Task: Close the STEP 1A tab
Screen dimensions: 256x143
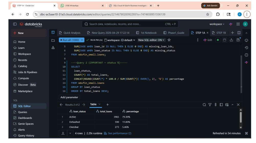Action: point(207,33)
